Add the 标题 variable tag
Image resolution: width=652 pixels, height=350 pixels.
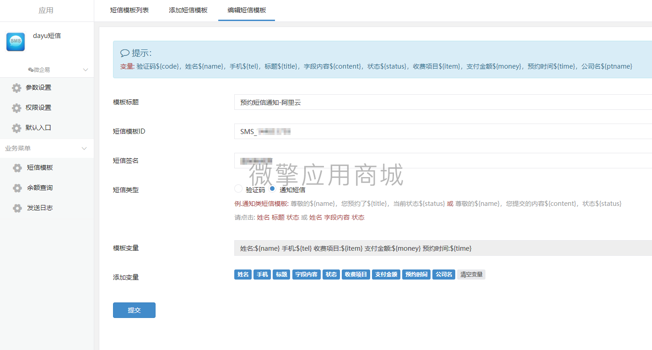[281, 275]
